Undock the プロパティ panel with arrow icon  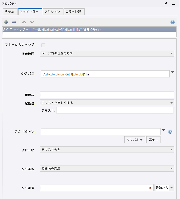click(x=166, y=4)
